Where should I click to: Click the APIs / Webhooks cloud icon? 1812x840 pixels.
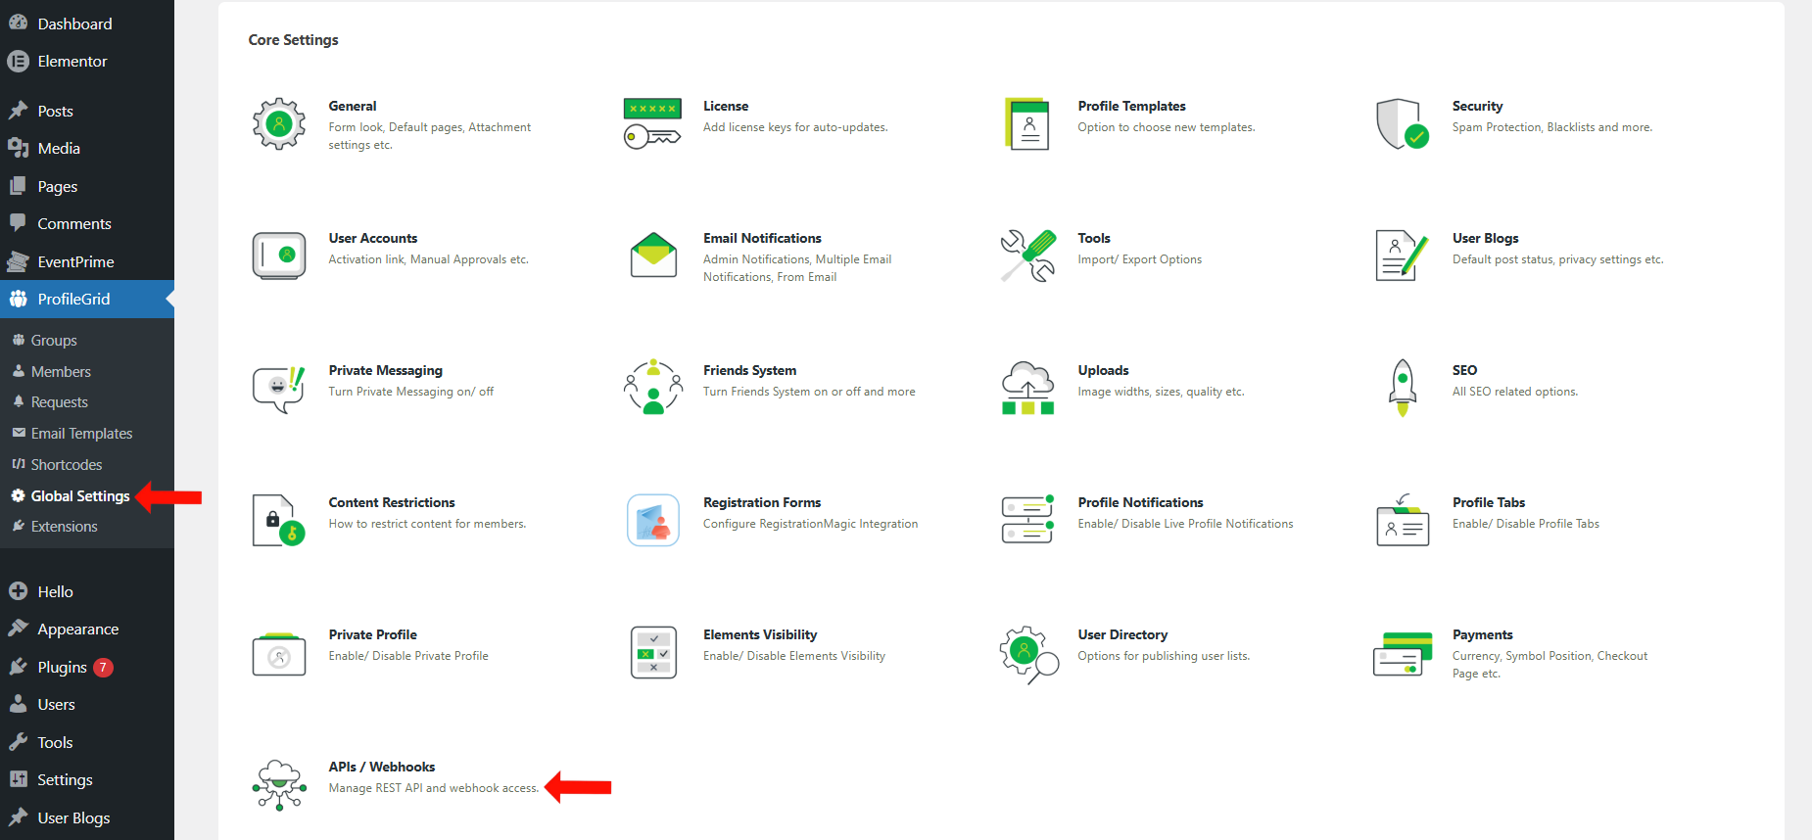tap(279, 784)
